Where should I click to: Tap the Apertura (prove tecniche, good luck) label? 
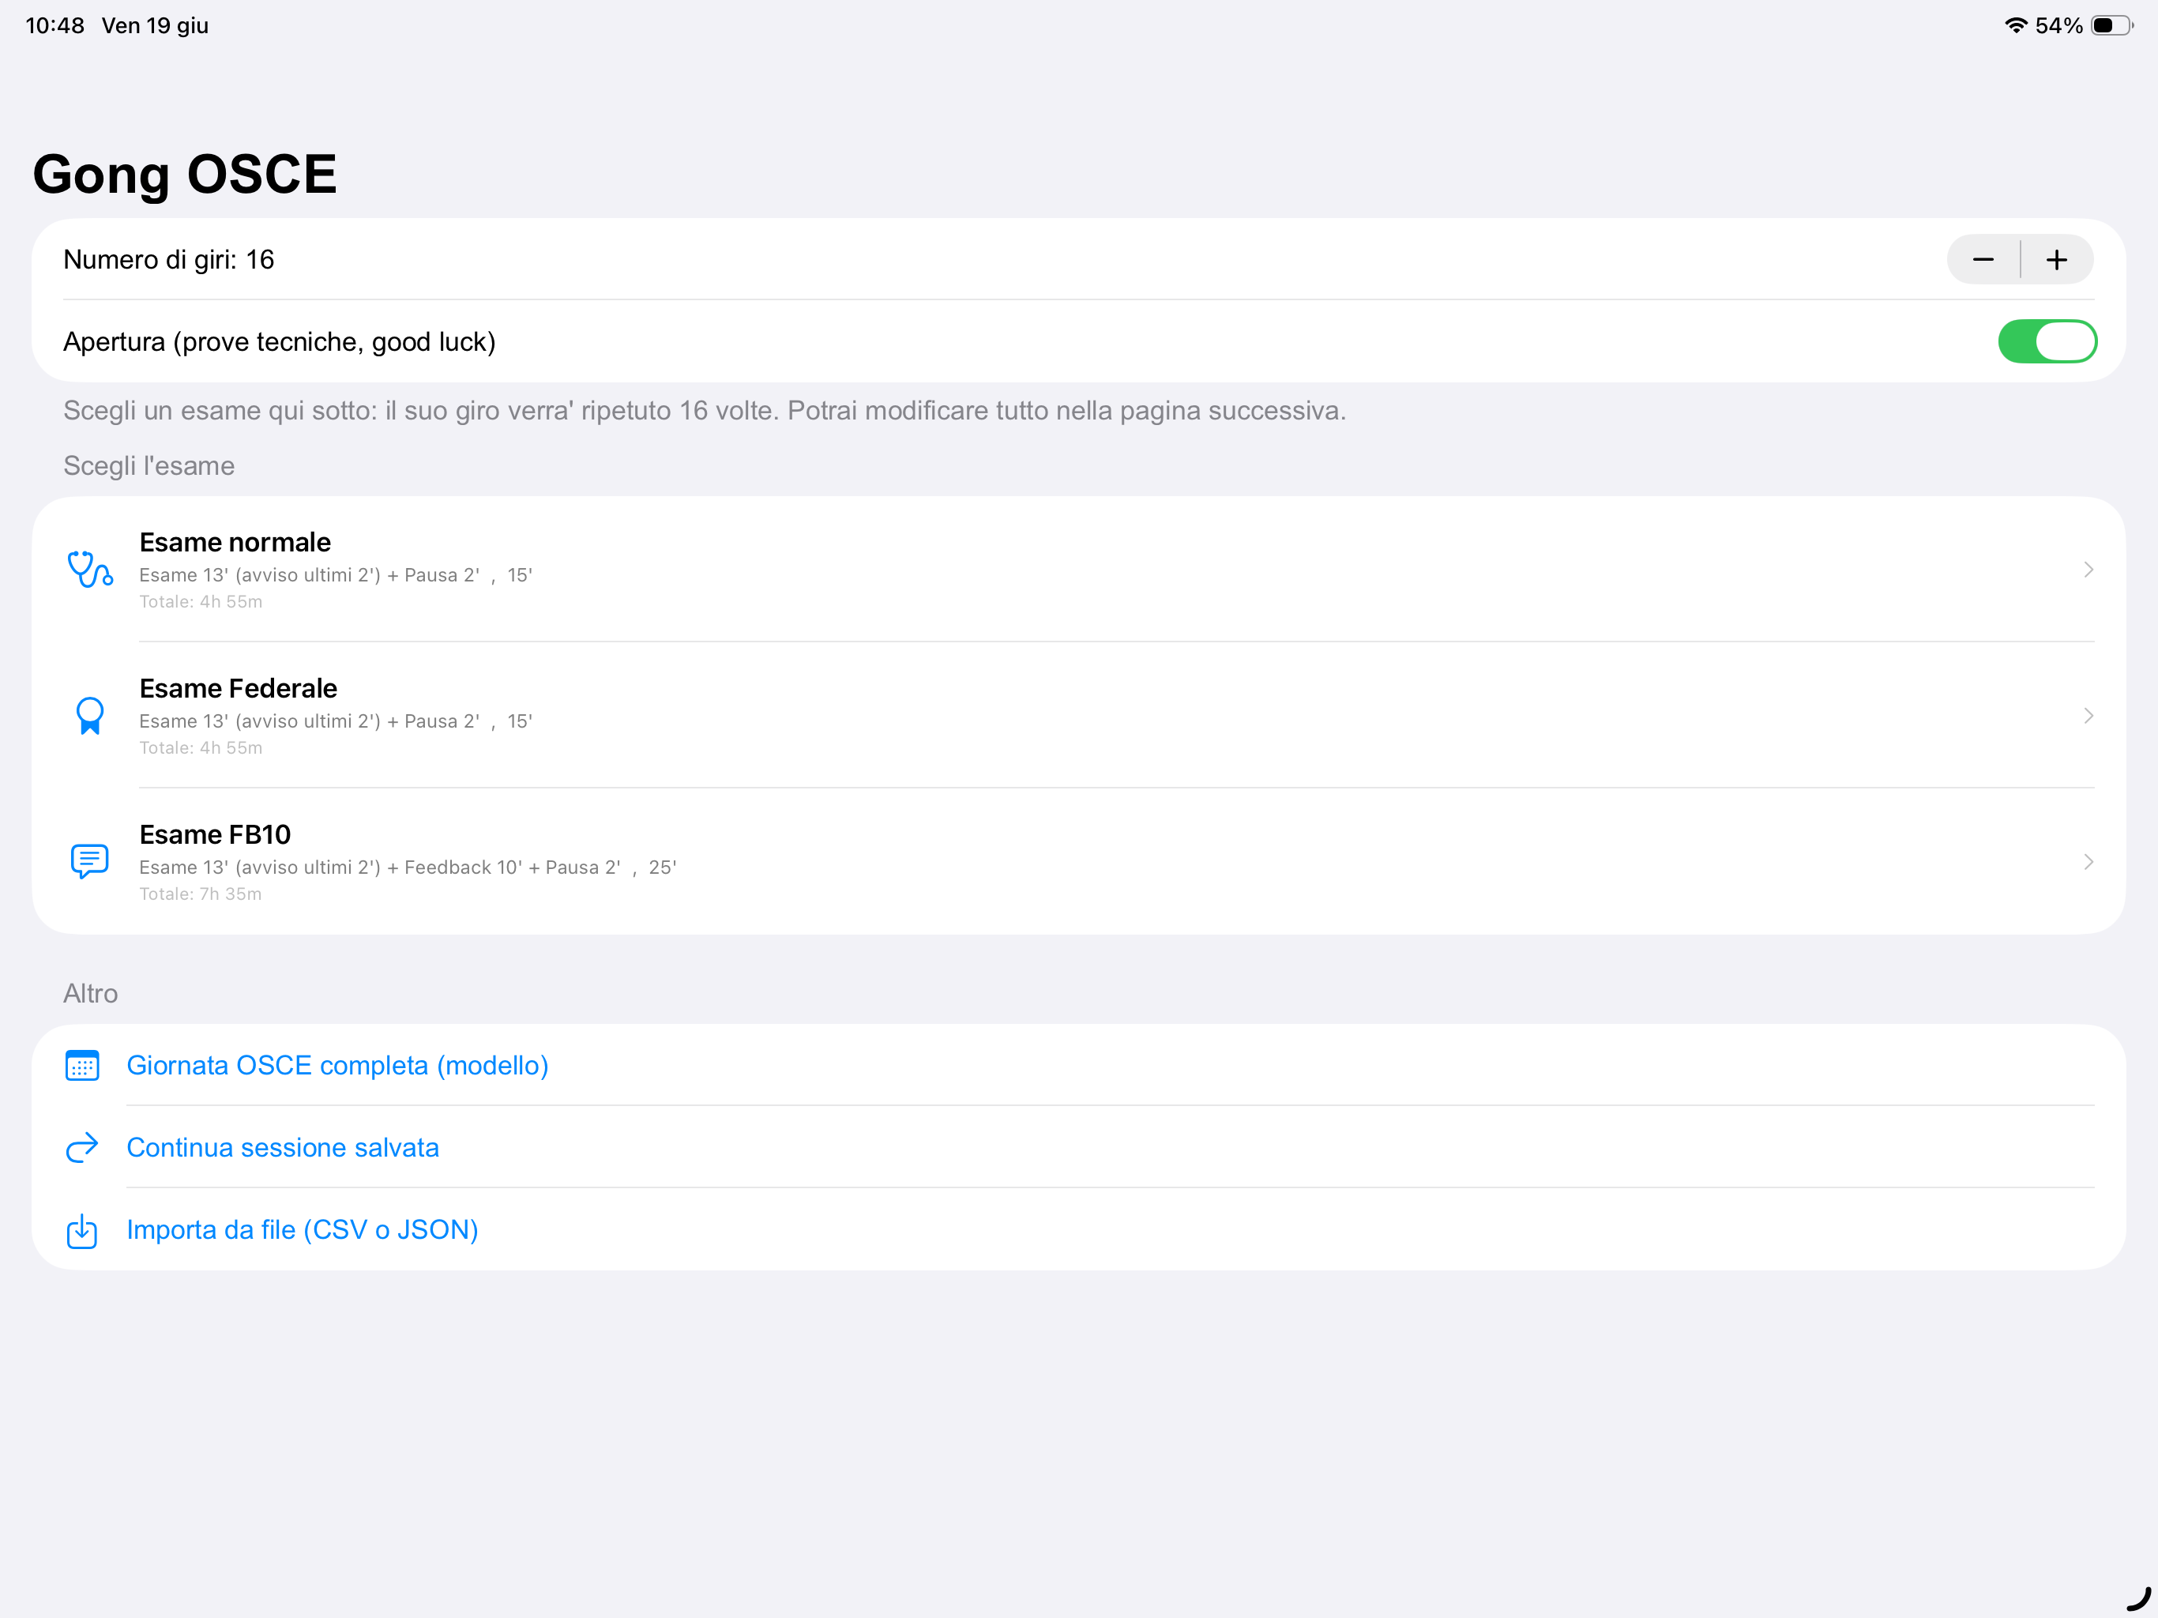(280, 341)
